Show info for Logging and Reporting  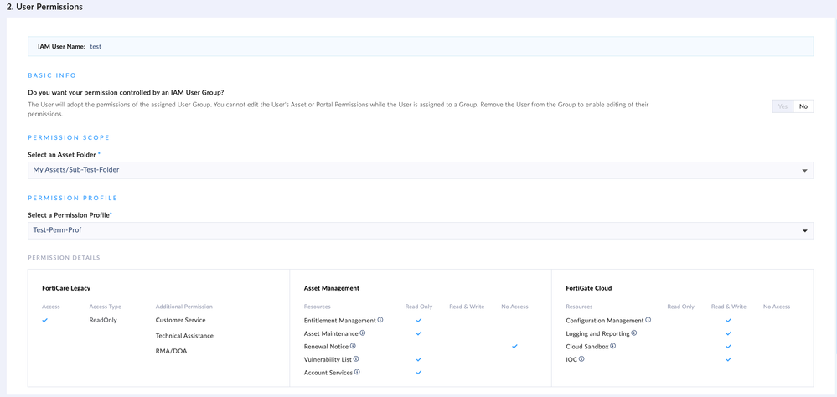tap(634, 333)
